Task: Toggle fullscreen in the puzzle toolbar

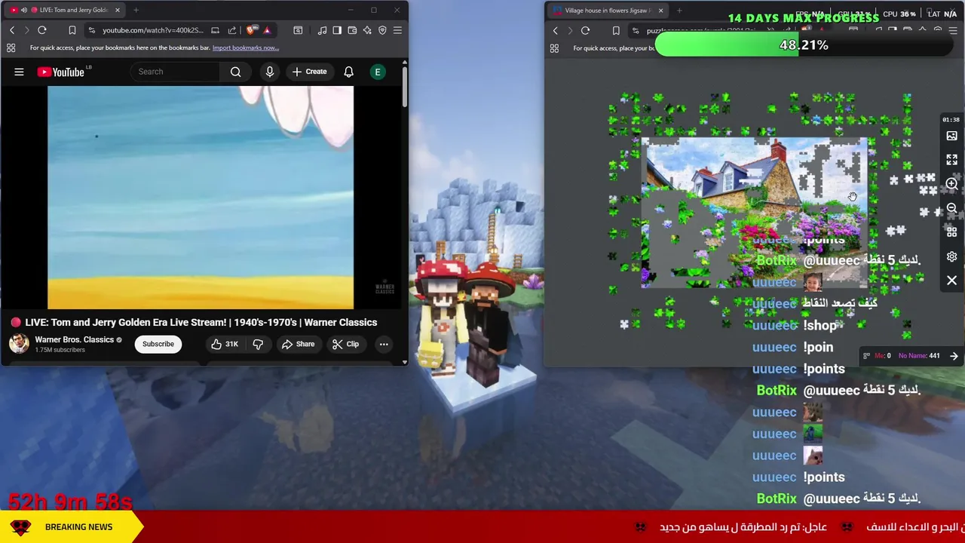Action: pos(951,160)
